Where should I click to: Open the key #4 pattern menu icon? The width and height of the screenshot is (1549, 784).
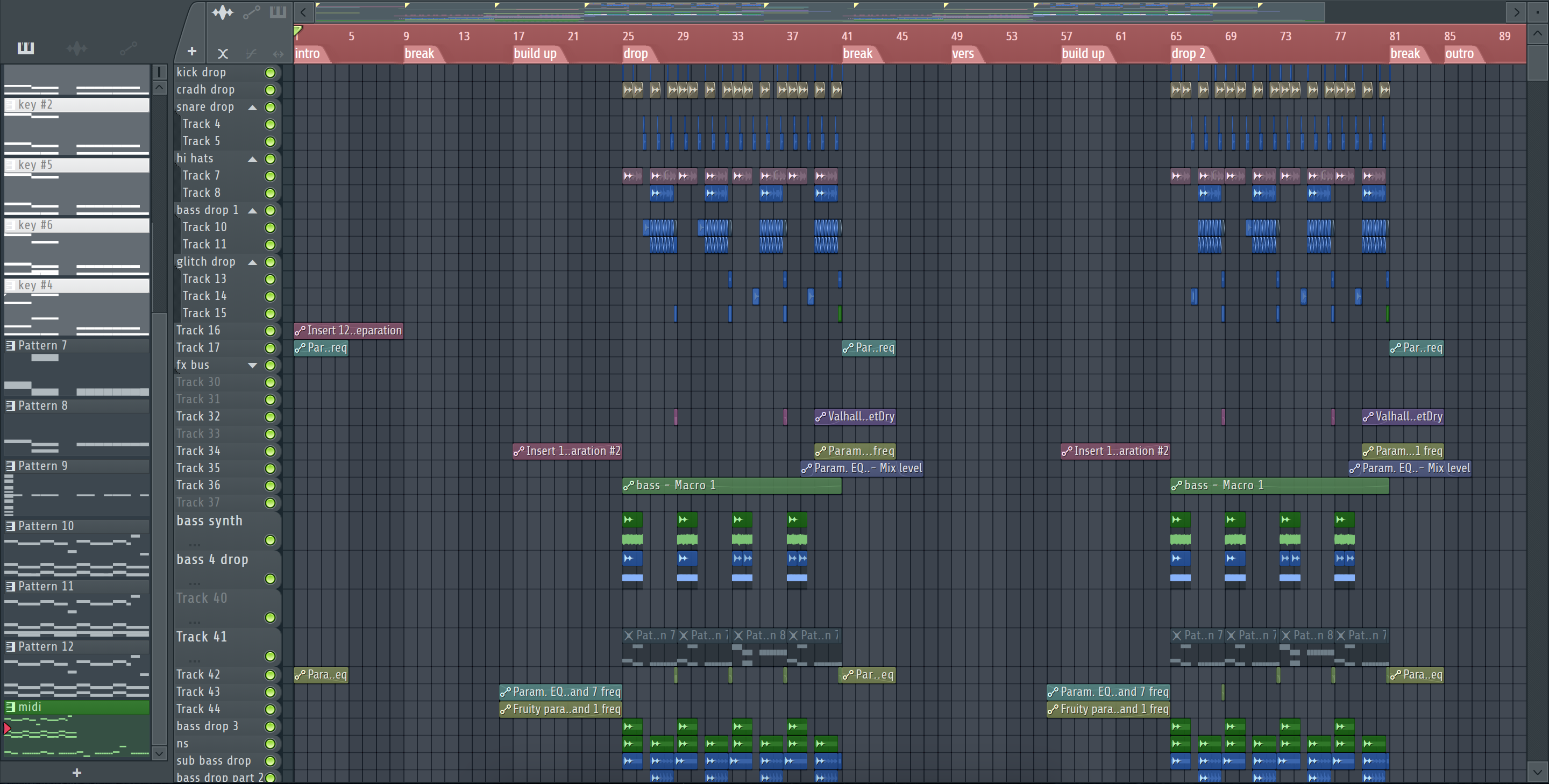(10, 286)
